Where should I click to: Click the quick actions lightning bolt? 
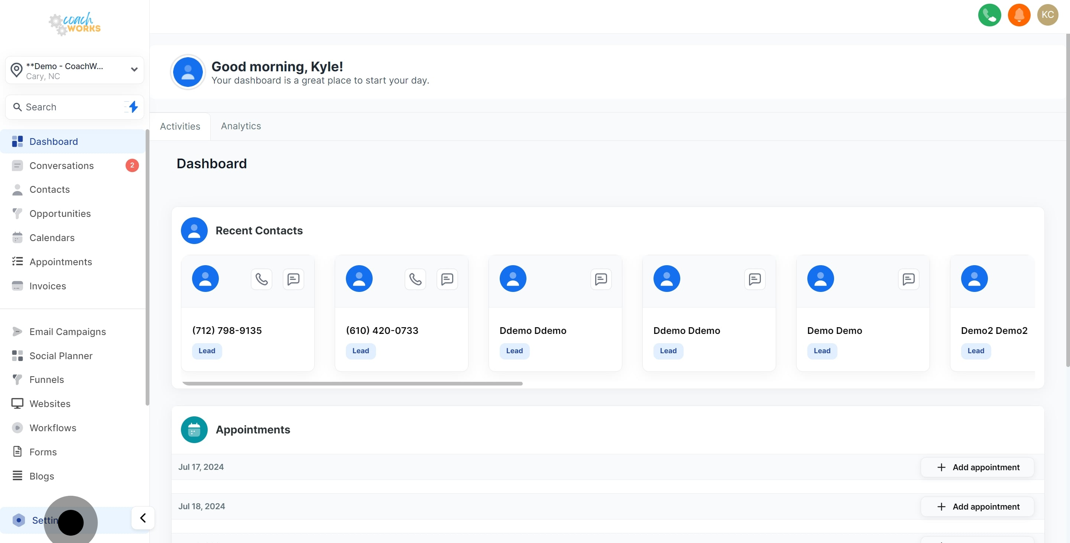coord(133,107)
